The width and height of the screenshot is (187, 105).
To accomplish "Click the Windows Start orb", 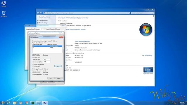I will pos(2,103).
